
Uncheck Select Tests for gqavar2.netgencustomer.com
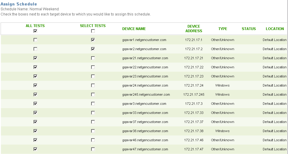(93, 49)
